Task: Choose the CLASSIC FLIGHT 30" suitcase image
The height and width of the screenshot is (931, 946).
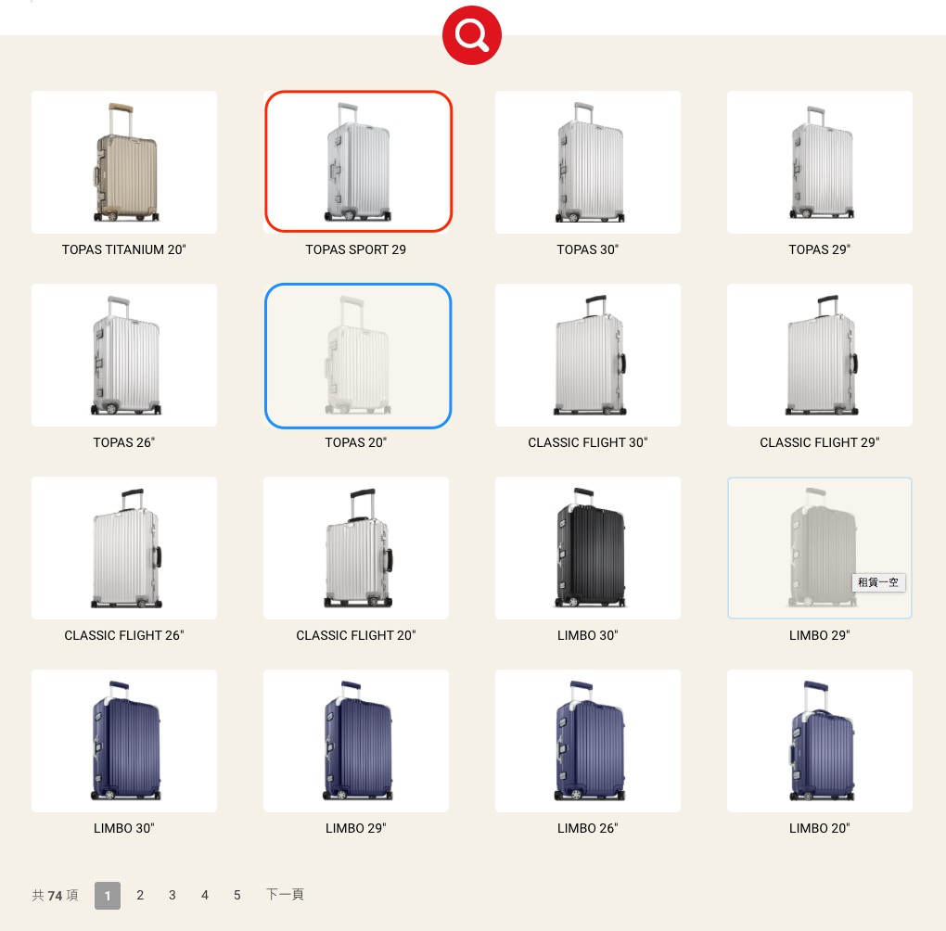Action: (x=588, y=355)
